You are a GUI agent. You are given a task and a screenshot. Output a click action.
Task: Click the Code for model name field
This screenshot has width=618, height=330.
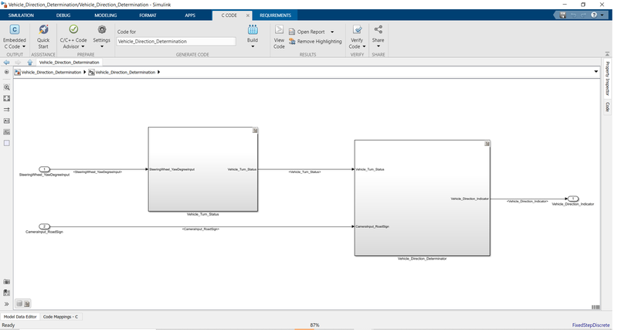pyautogui.click(x=175, y=42)
